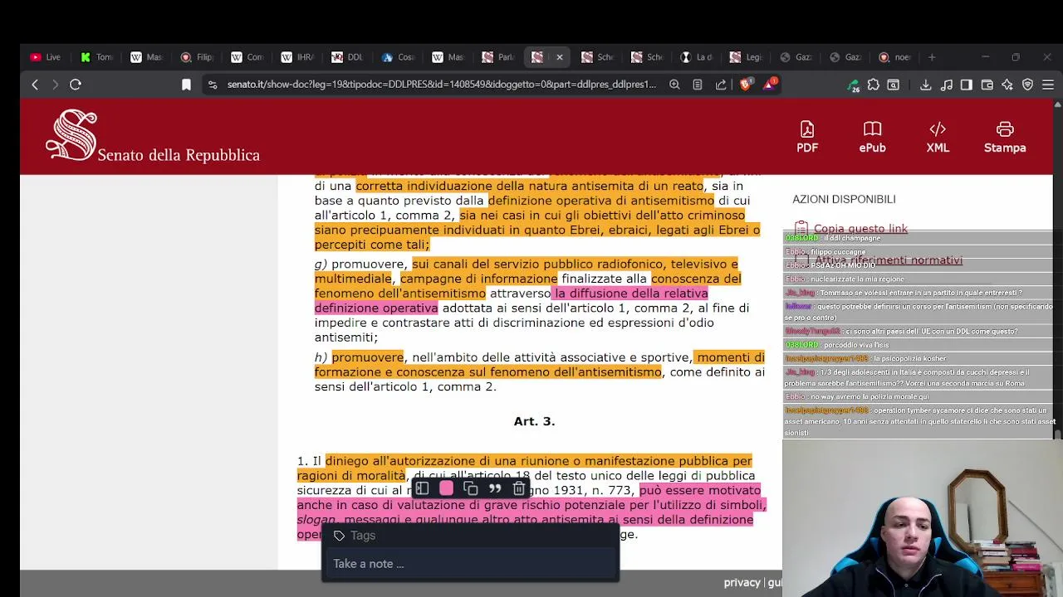
Task: Open the browser extensions puzzle icon
Action: 874,84
